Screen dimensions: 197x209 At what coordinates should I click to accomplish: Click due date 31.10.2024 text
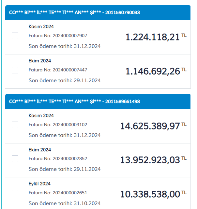(87, 203)
